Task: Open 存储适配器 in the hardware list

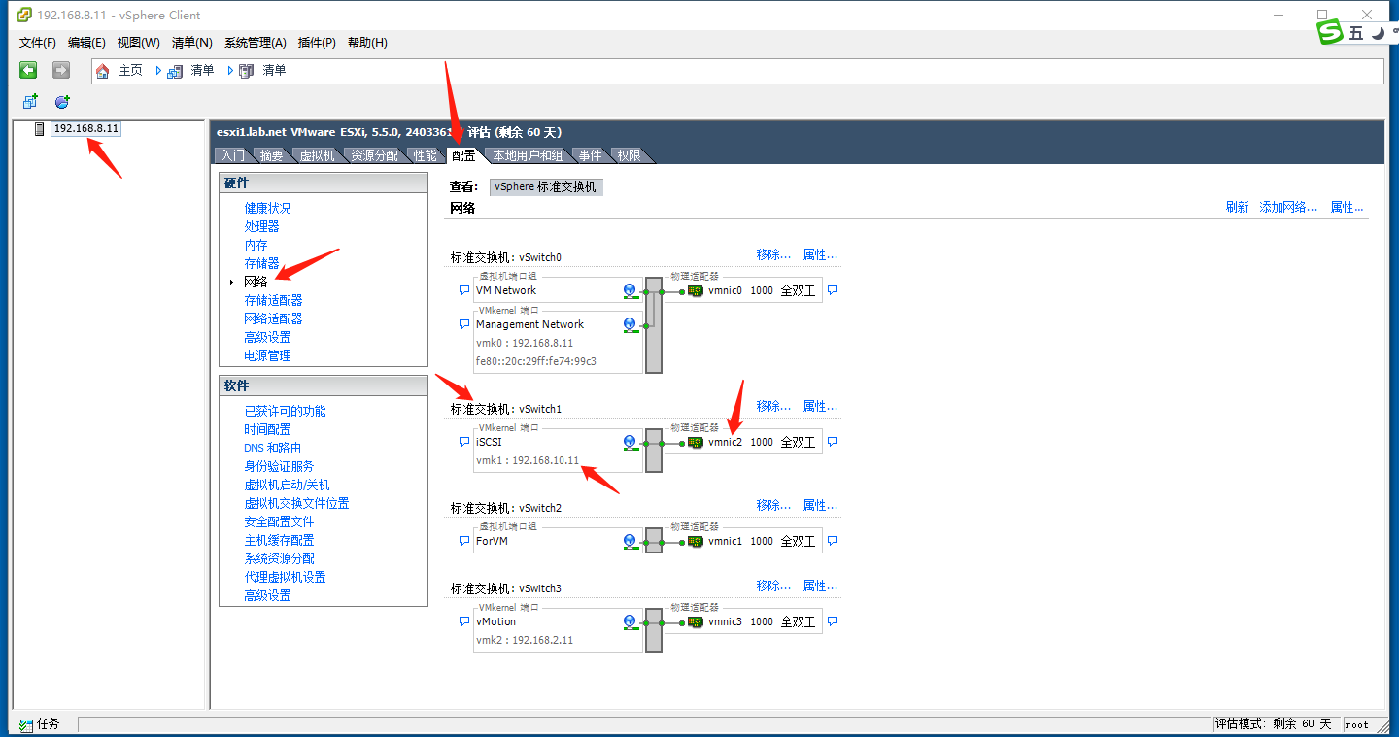Action: (273, 300)
